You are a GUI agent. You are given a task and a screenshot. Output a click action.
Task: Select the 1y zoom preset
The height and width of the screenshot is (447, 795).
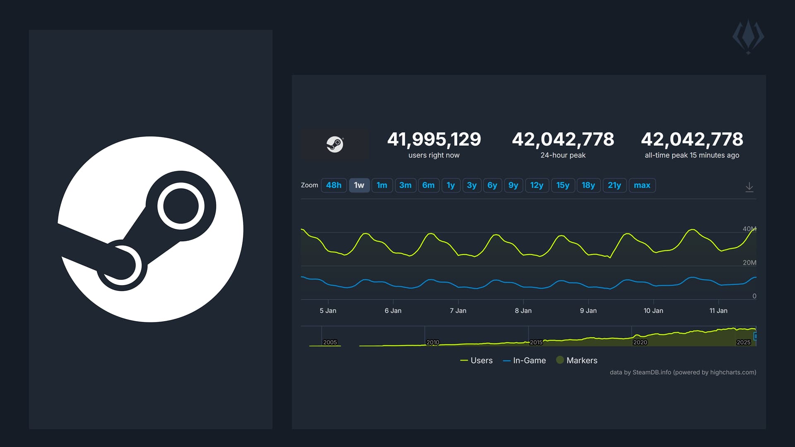click(x=451, y=185)
